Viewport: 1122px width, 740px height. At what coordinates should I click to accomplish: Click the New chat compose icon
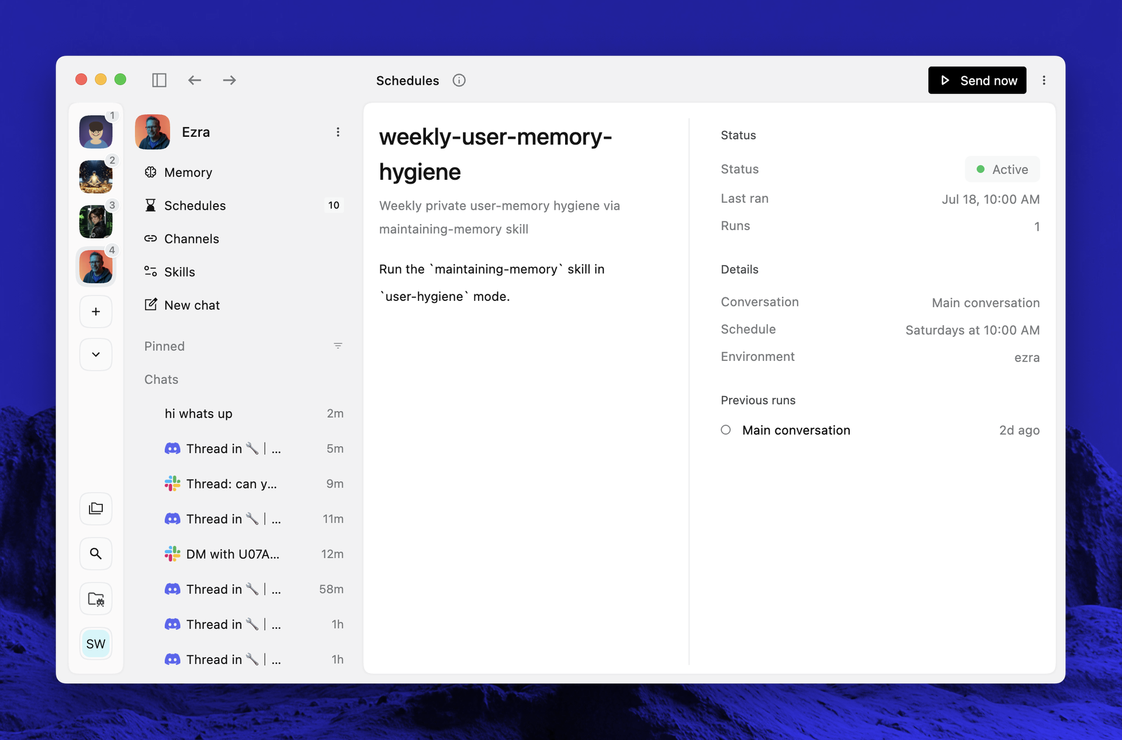click(x=151, y=304)
